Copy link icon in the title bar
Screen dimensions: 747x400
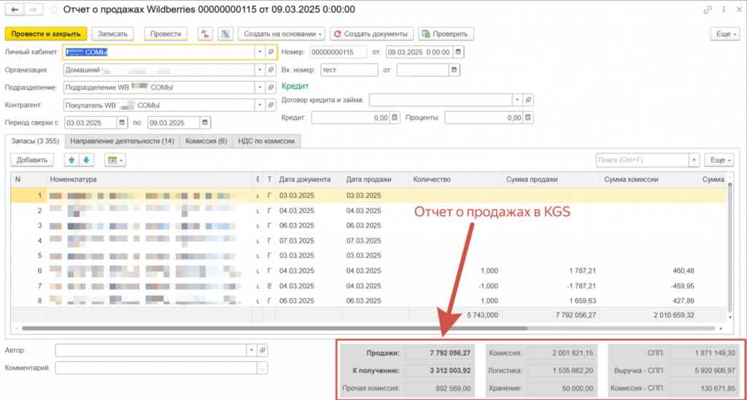[x=707, y=9]
